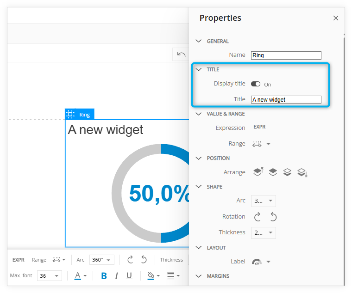Expand the MARGINS section
The height and width of the screenshot is (293, 352).
coord(199,276)
